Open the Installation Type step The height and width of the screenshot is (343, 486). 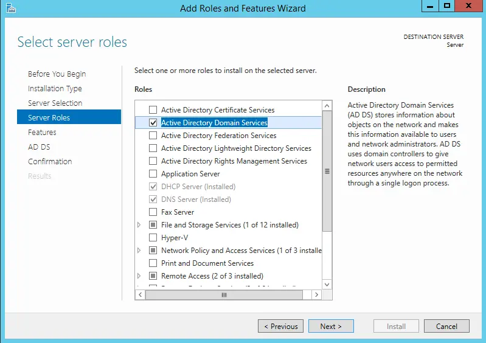click(x=55, y=89)
